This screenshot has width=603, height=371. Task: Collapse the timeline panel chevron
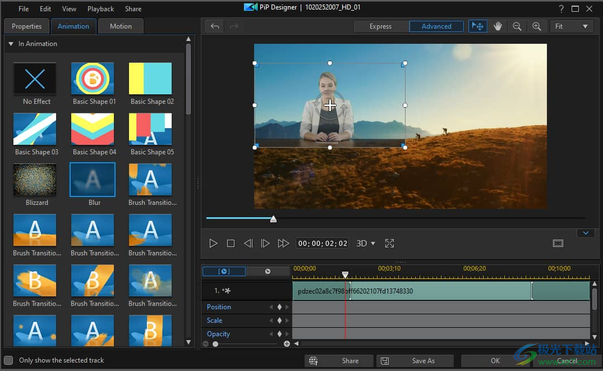coord(586,233)
